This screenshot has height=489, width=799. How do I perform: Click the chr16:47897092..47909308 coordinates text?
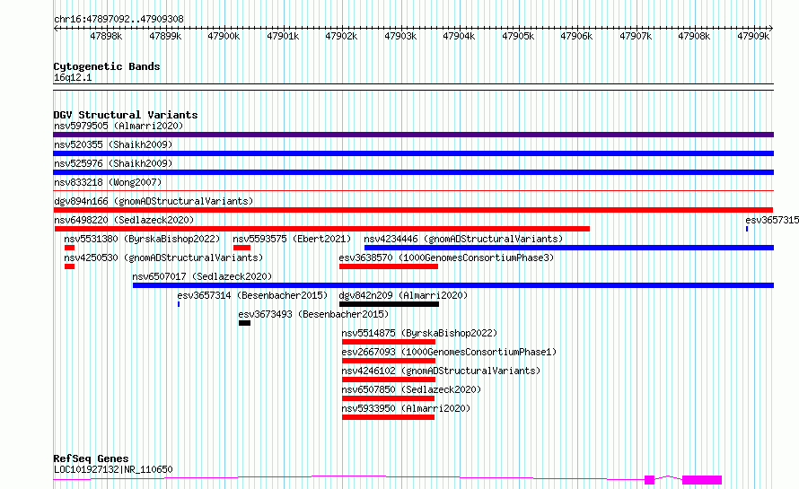coord(119,20)
